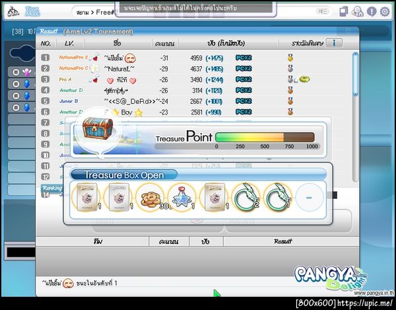This screenshot has width=396, height=310.
Task: Click the faded toggle switch in top bar
Action: tap(323, 11)
